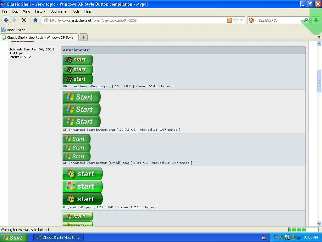
Task: Click the Windows-flag computer tray icon
Action: click(x=287, y=238)
